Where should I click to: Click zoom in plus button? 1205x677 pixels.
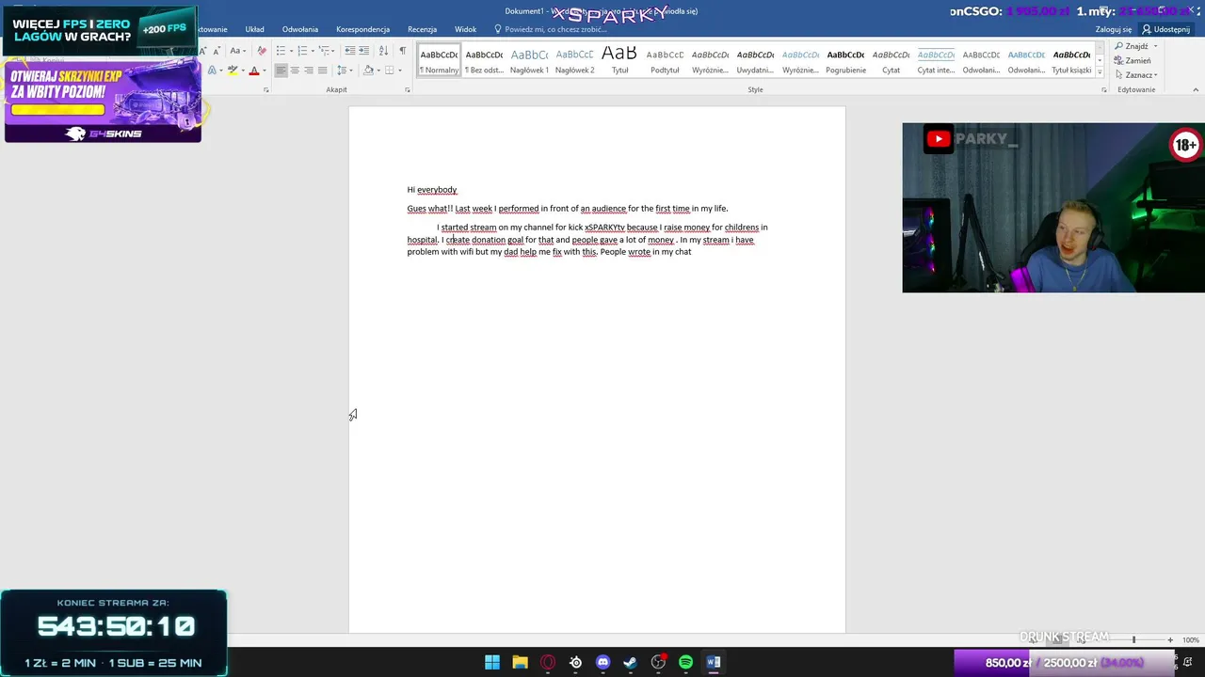pyautogui.click(x=1170, y=639)
